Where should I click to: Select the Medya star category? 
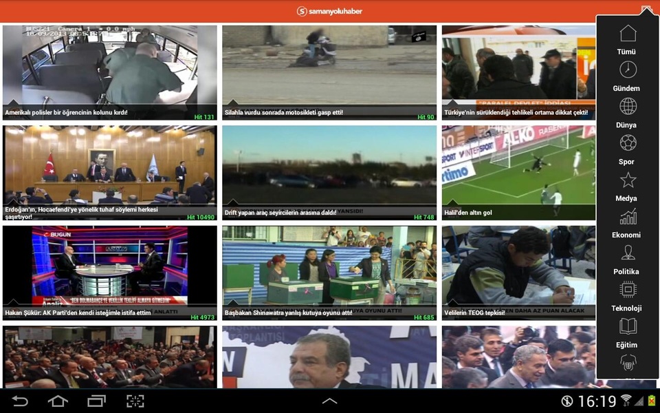coord(627,187)
